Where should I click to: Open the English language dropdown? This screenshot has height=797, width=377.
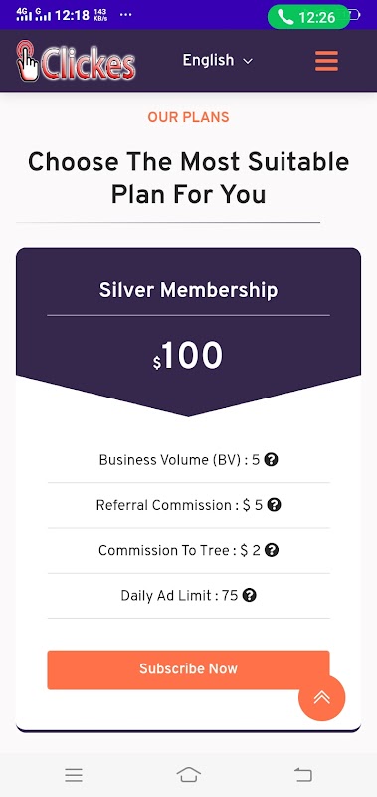217,60
